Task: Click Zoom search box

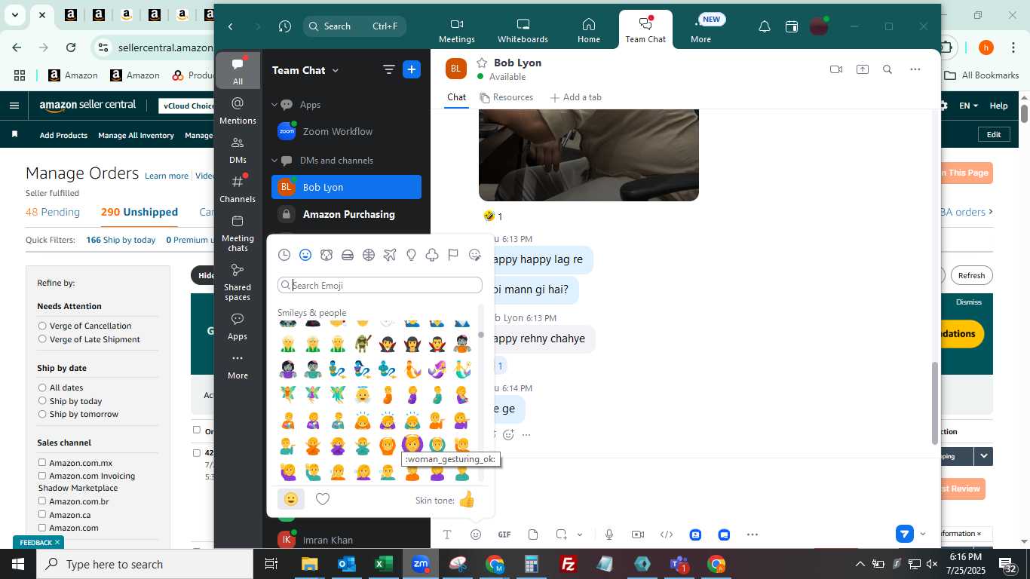Action: coord(354,26)
